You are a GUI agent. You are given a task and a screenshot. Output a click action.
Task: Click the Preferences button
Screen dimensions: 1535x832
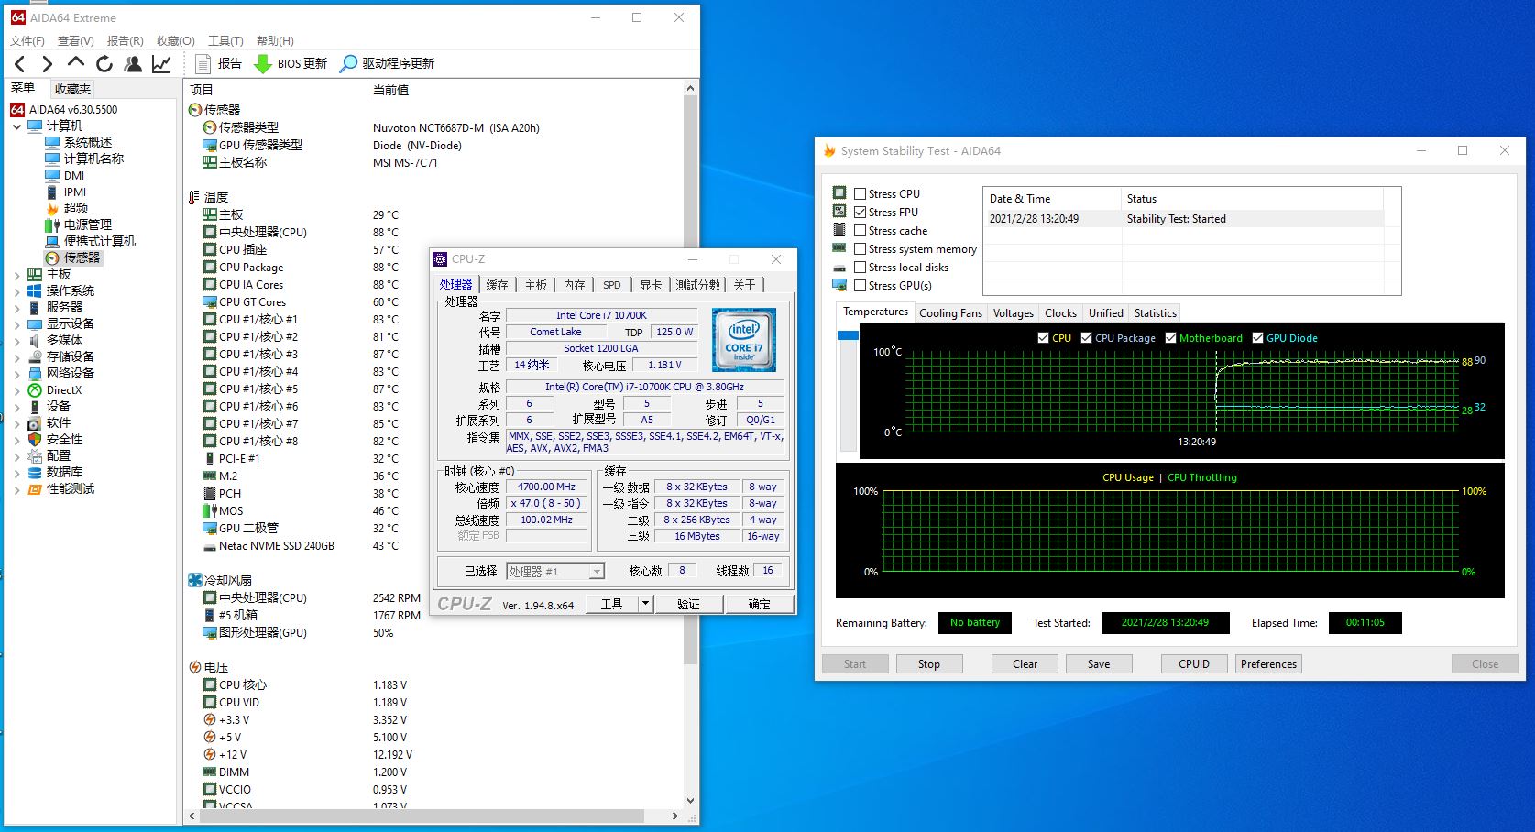pos(1268,664)
